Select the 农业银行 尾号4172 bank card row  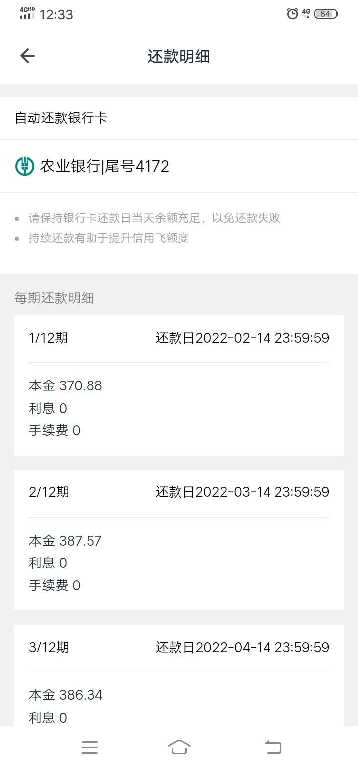point(179,166)
